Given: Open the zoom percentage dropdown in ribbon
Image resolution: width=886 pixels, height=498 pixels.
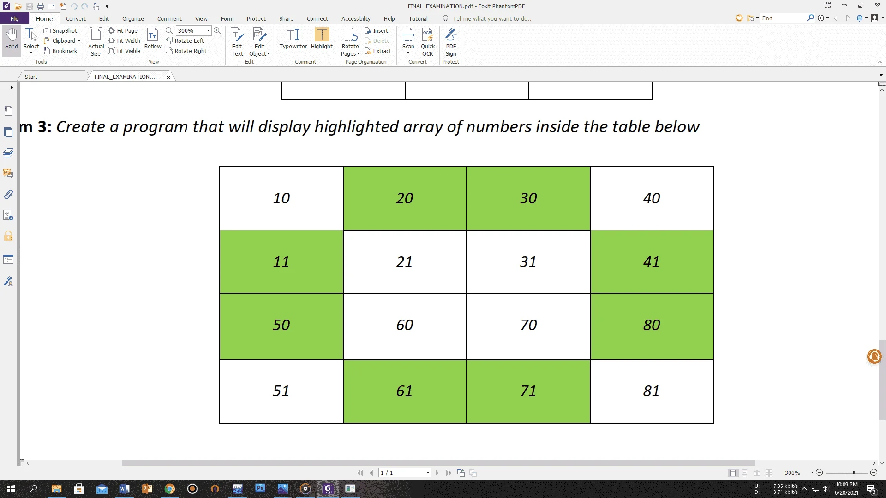Looking at the screenshot, I should [208, 30].
